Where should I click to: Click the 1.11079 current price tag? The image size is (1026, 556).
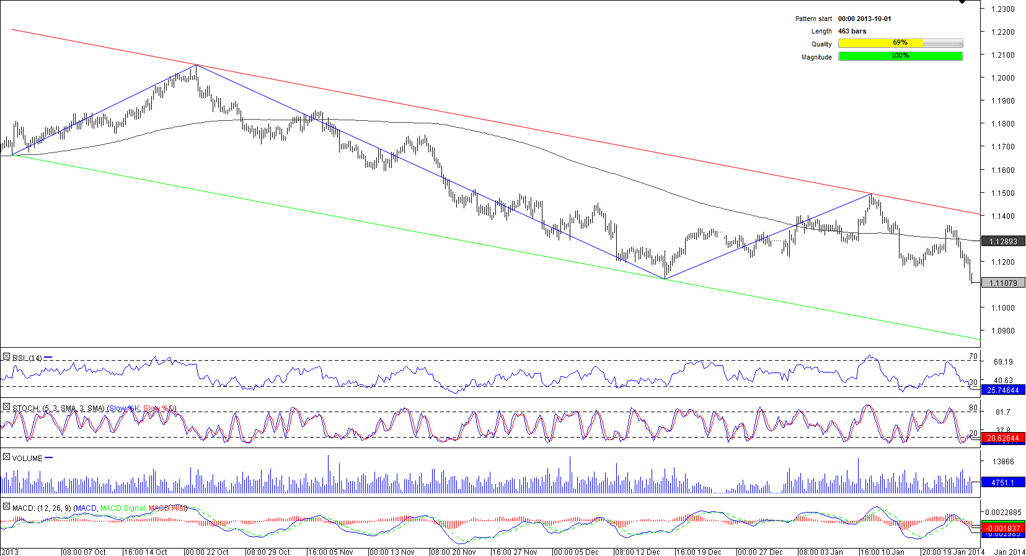click(x=1003, y=283)
